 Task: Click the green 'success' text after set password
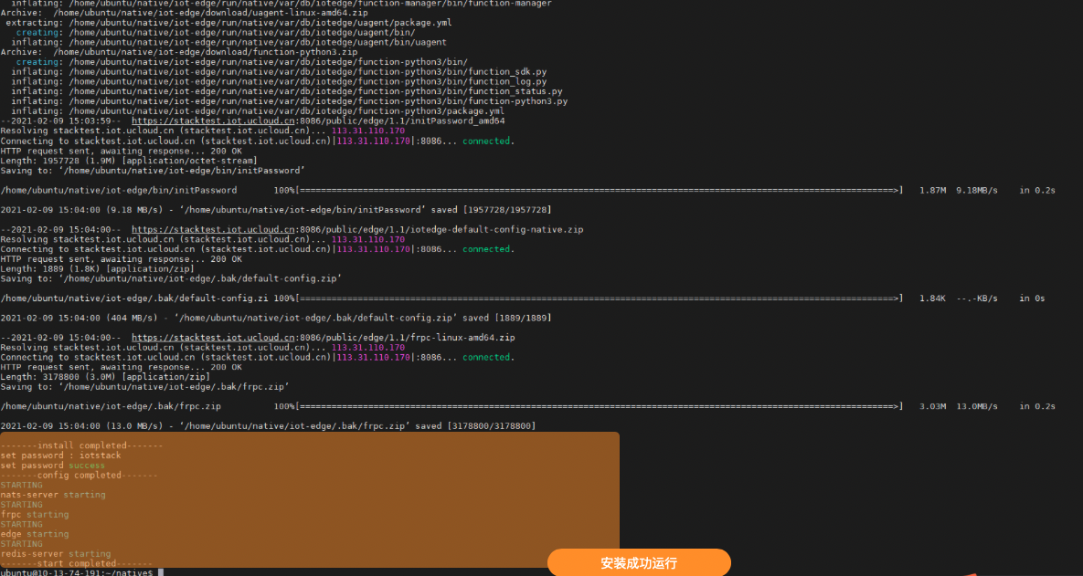pyautogui.click(x=87, y=466)
